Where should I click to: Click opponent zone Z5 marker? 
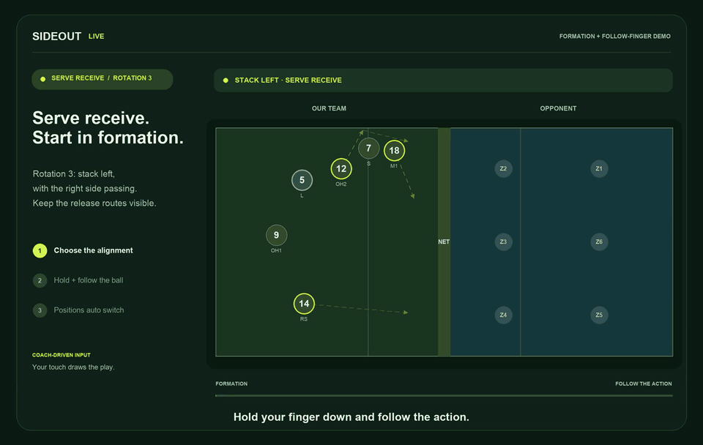tap(599, 315)
